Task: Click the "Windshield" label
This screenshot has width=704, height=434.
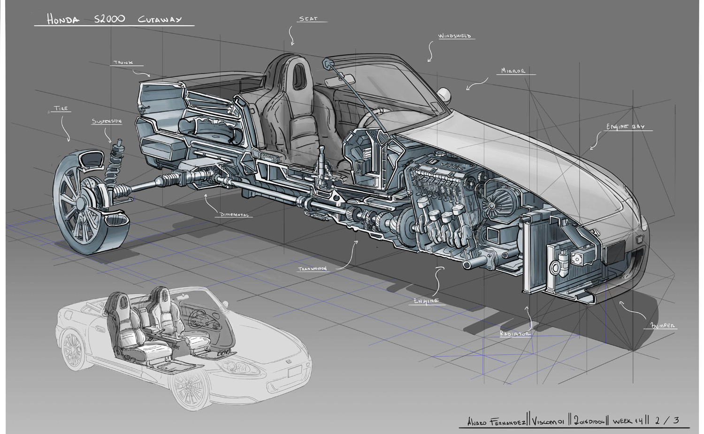Action: click(454, 36)
